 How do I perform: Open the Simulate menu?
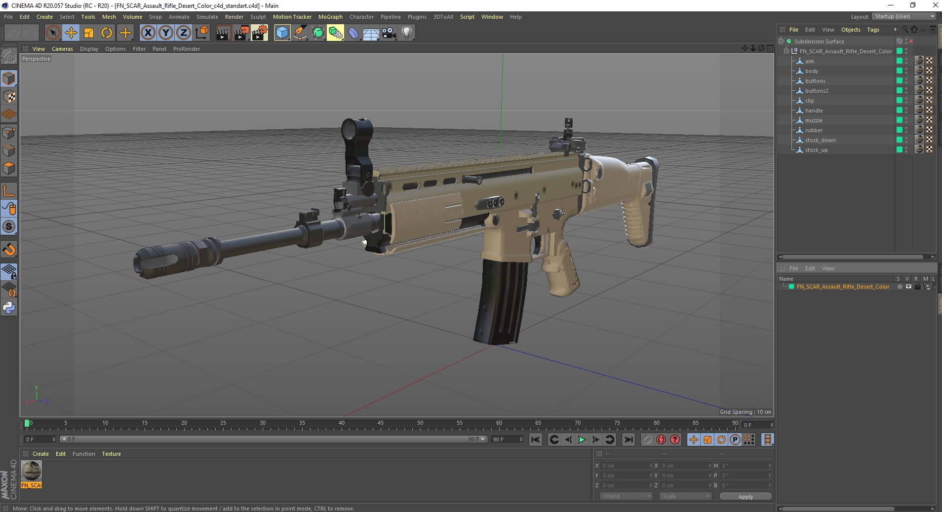point(207,17)
